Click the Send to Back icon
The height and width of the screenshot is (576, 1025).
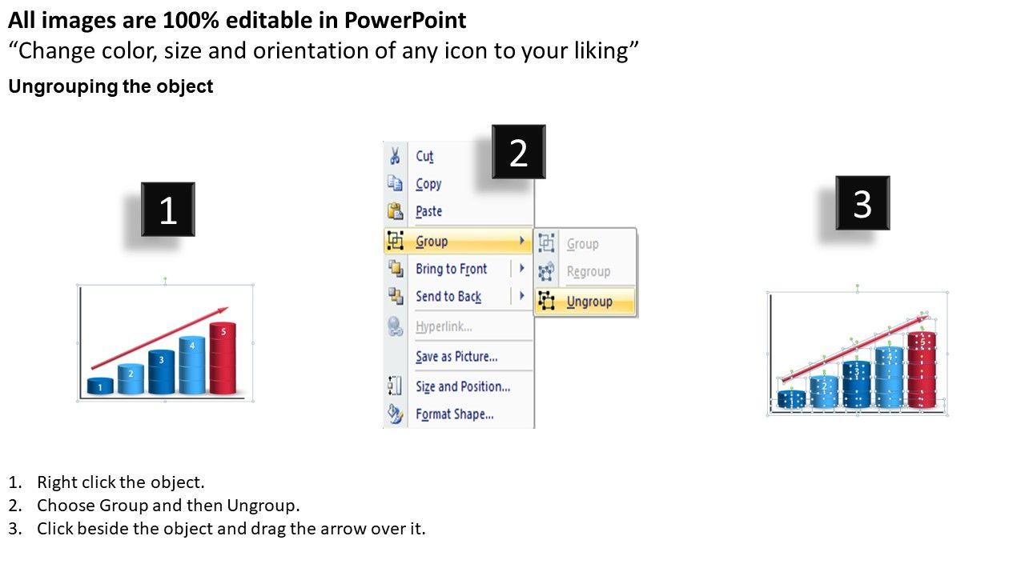(396, 296)
